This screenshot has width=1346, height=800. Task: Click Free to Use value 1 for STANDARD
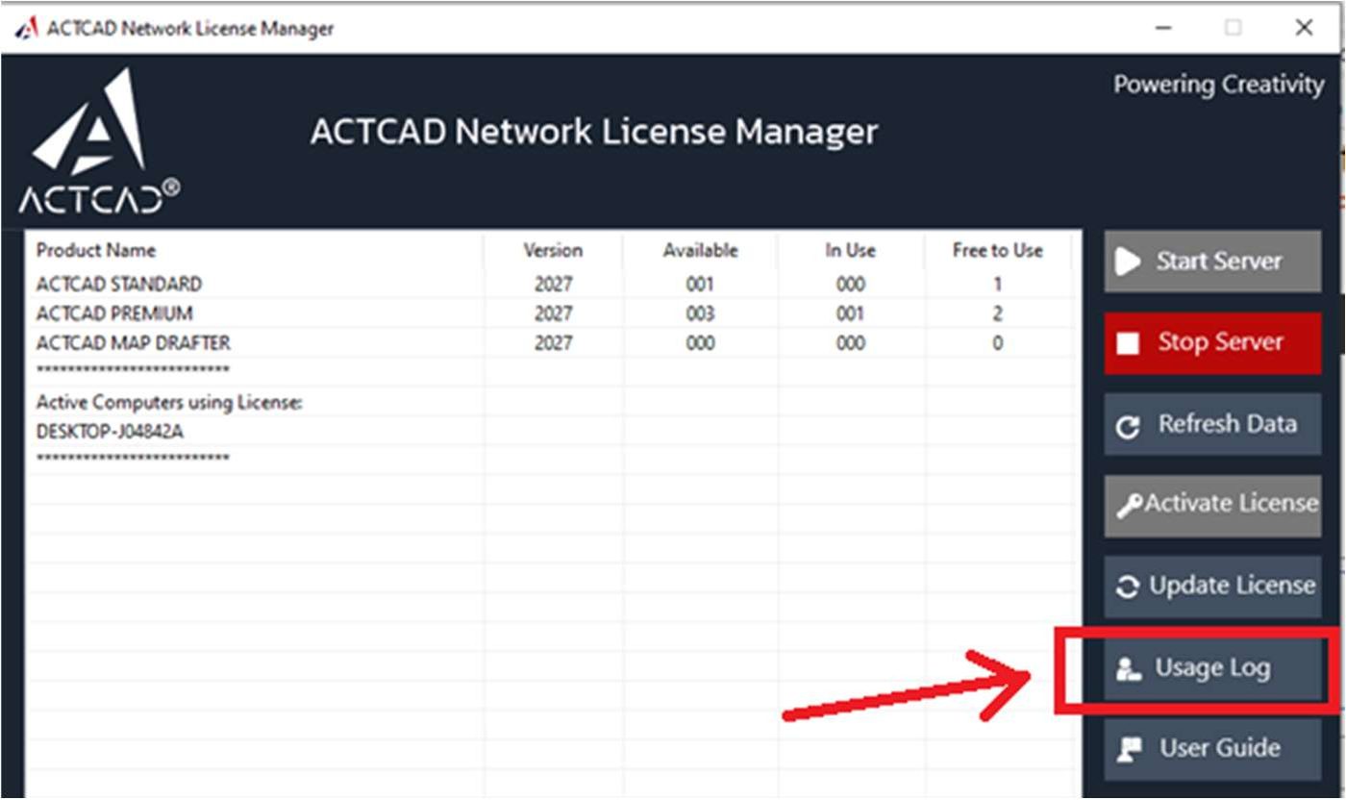pyautogui.click(x=997, y=285)
